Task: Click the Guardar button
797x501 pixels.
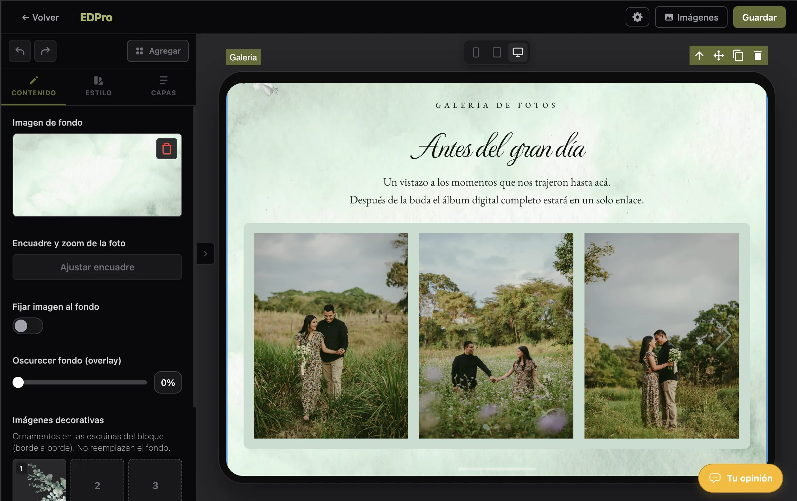Action: click(x=759, y=17)
